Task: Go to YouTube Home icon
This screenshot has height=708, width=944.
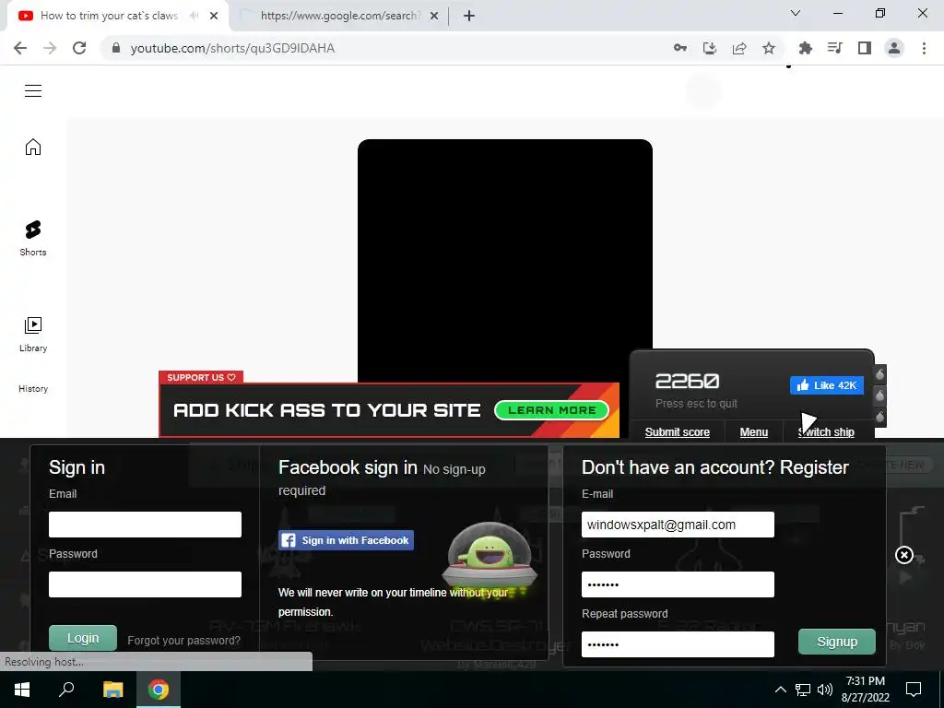Action: [33, 147]
